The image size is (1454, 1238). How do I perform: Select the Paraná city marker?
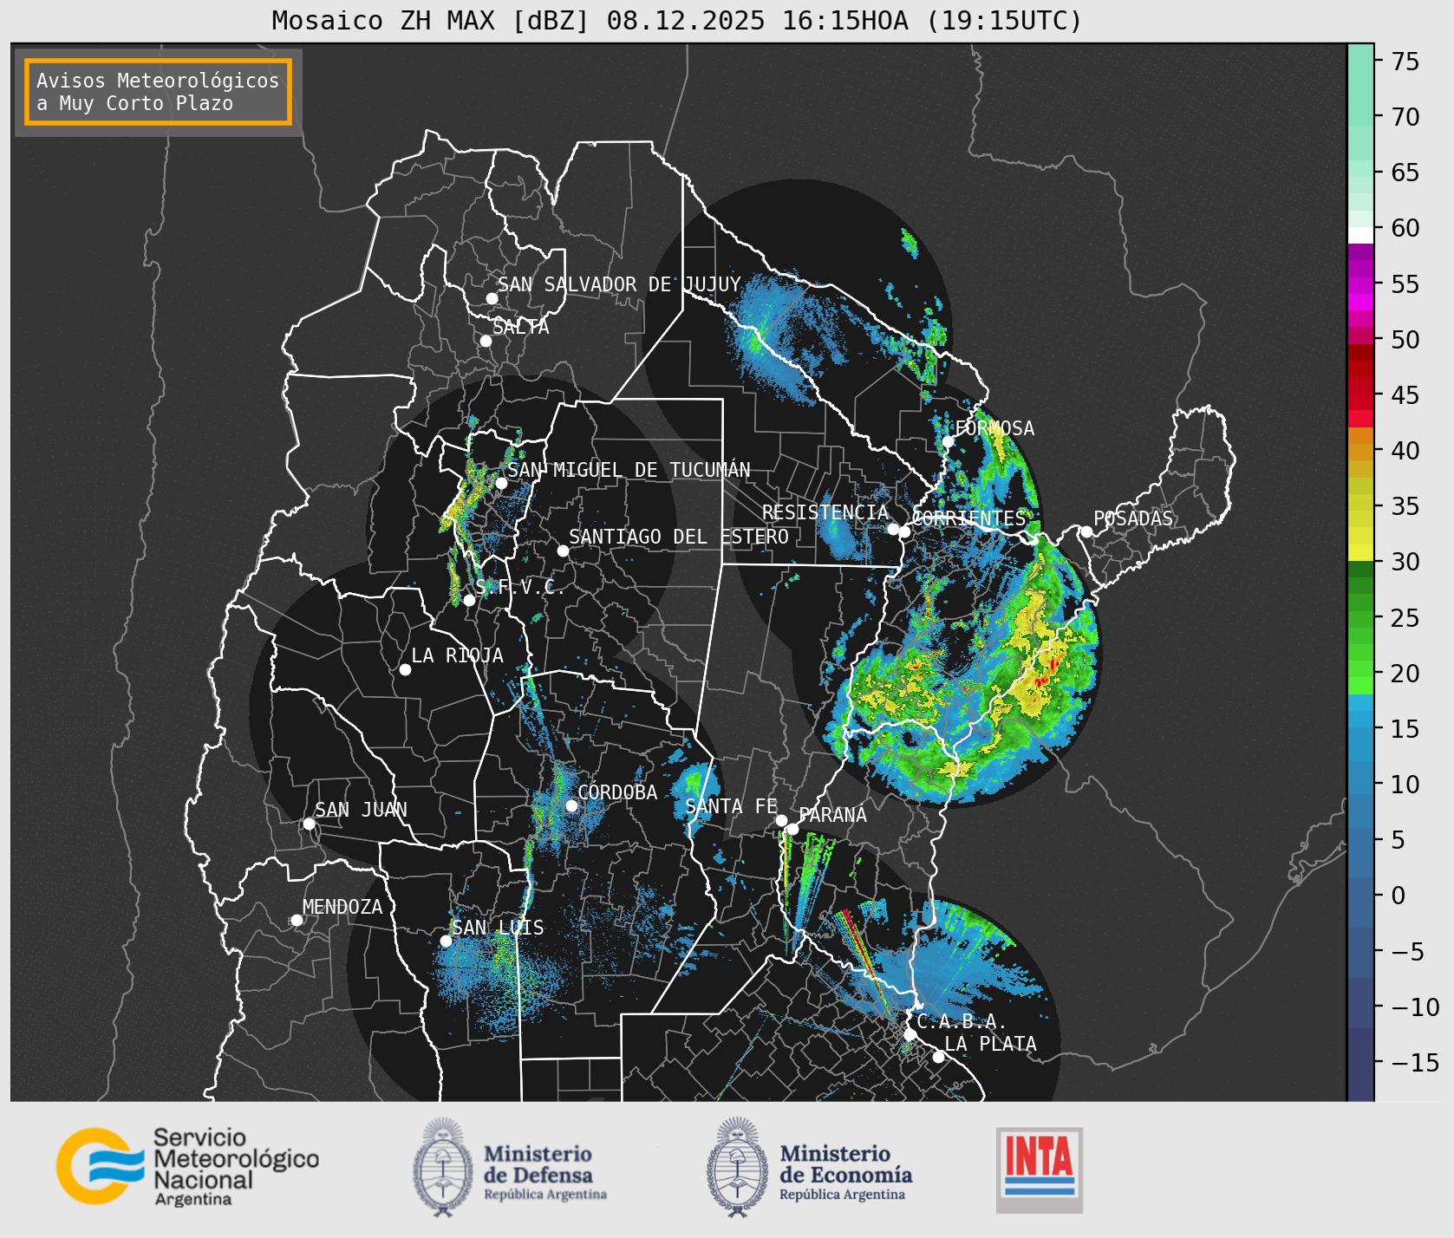click(792, 829)
